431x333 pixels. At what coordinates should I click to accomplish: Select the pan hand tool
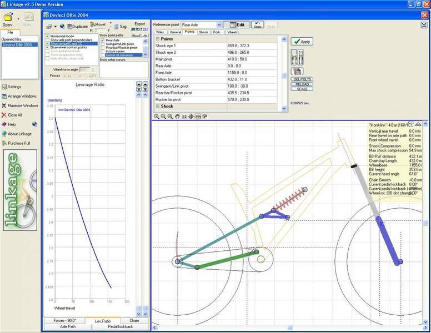click(x=177, y=117)
